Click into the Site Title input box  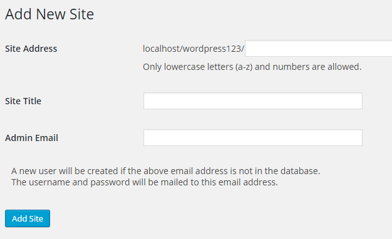253,100
